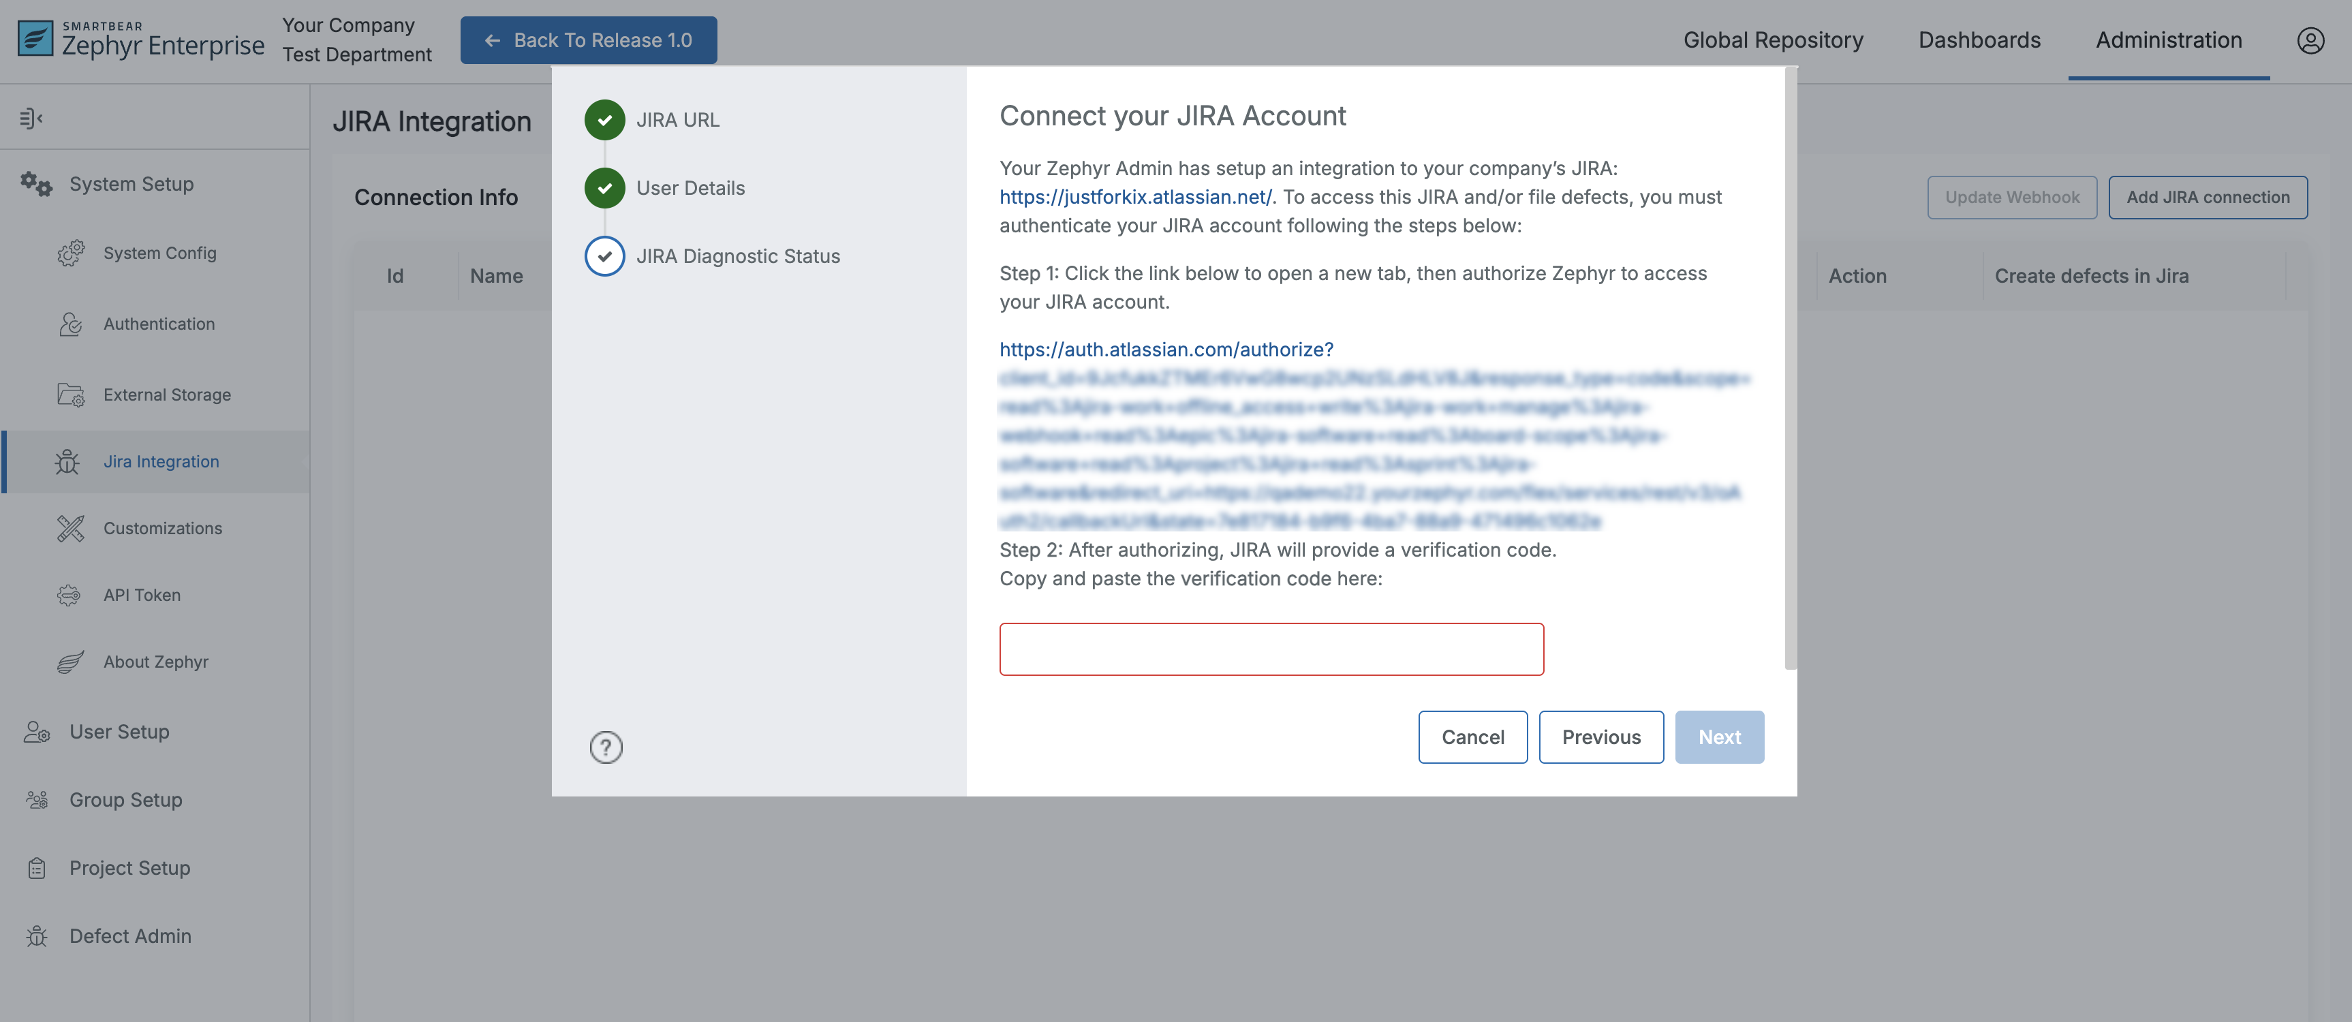The image size is (2352, 1022).
Task: Open the user profile icon
Action: [x=2310, y=40]
